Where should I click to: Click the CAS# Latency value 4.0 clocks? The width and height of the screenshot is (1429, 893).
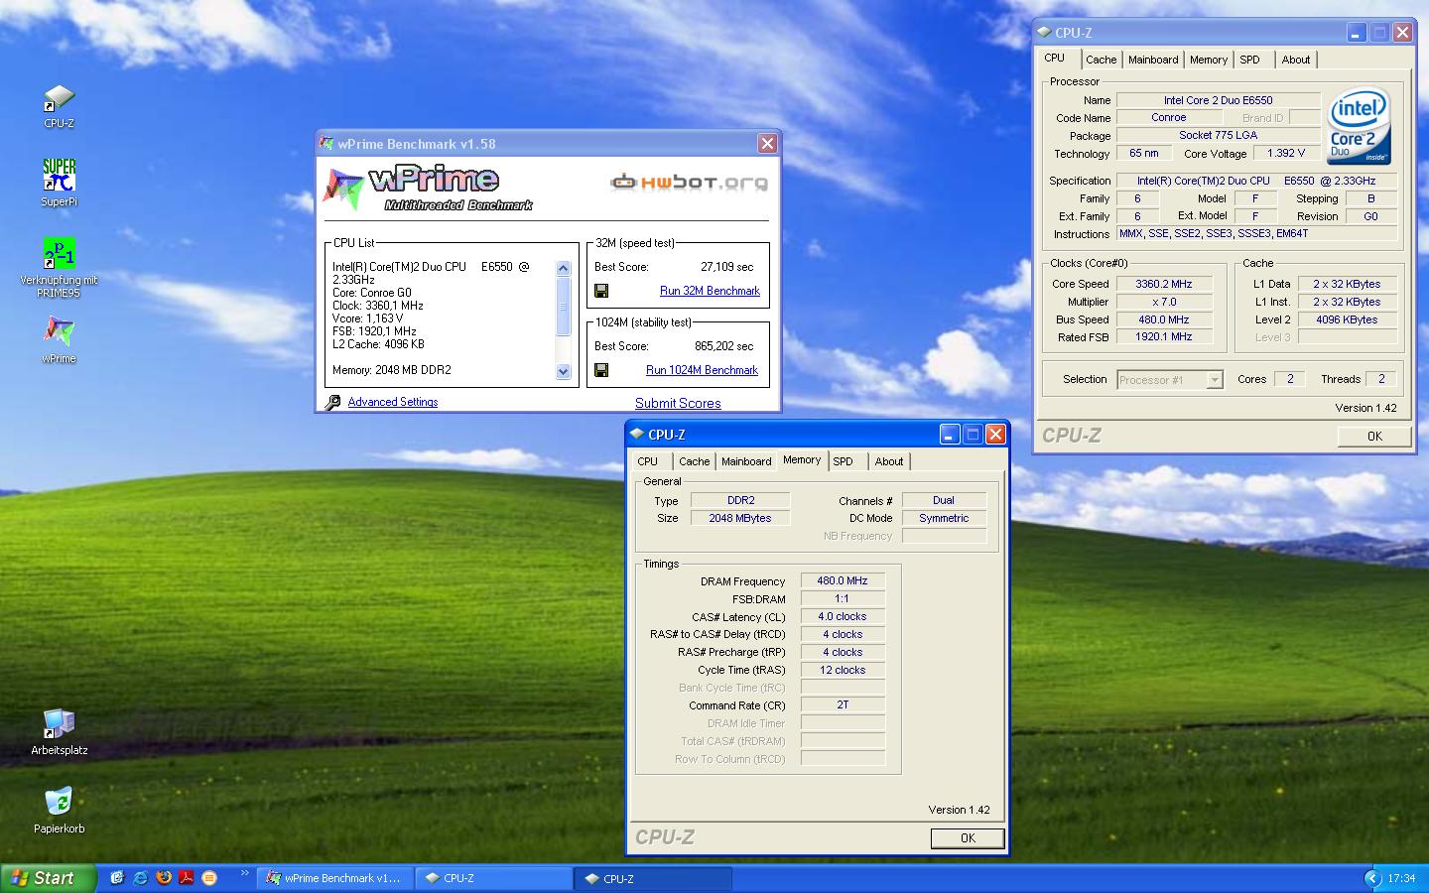[x=843, y=617]
